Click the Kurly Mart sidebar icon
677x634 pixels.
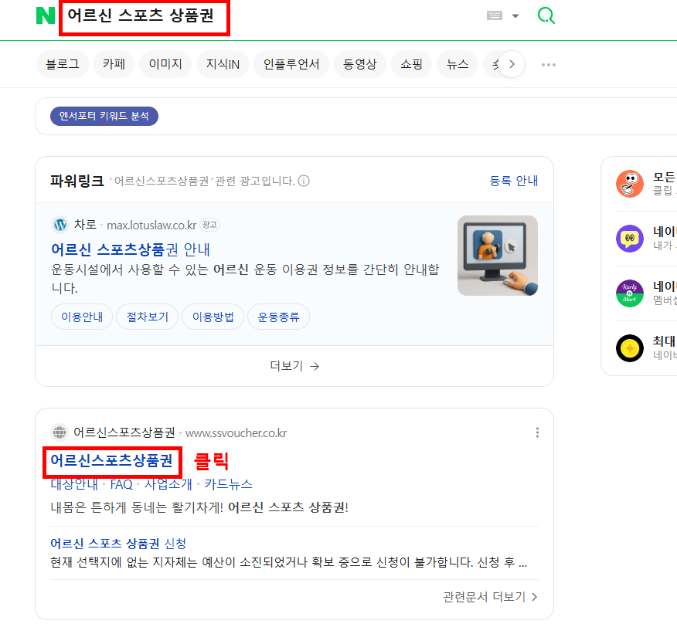pyautogui.click(x=630, y=293)
